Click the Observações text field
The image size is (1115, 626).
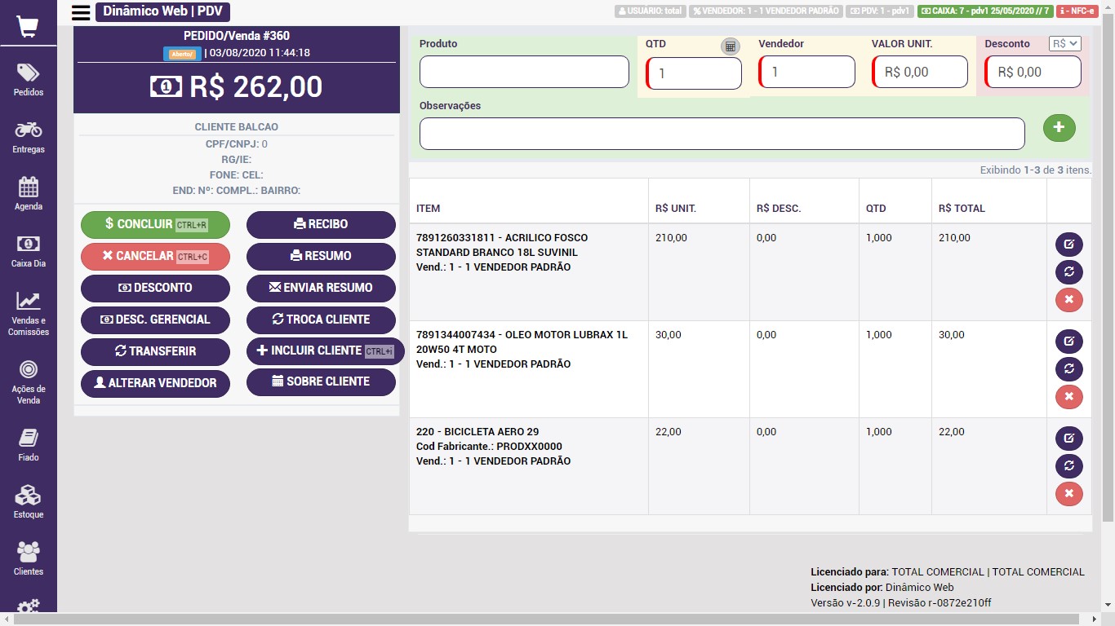point(722,134)
